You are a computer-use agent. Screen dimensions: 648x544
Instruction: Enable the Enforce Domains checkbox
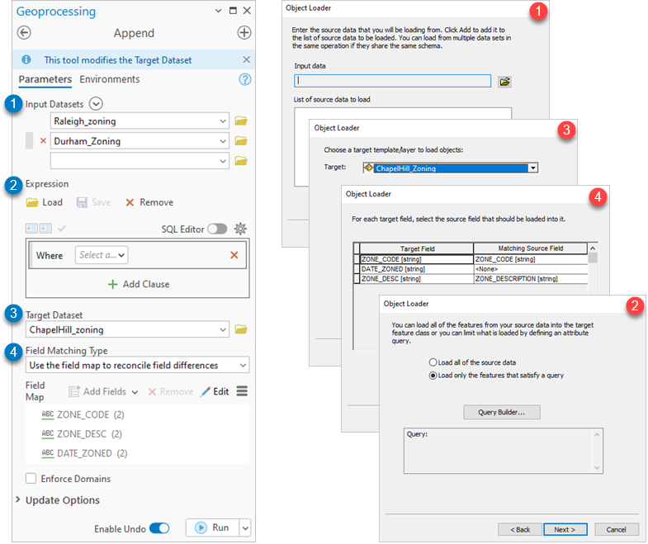(31, 479)
